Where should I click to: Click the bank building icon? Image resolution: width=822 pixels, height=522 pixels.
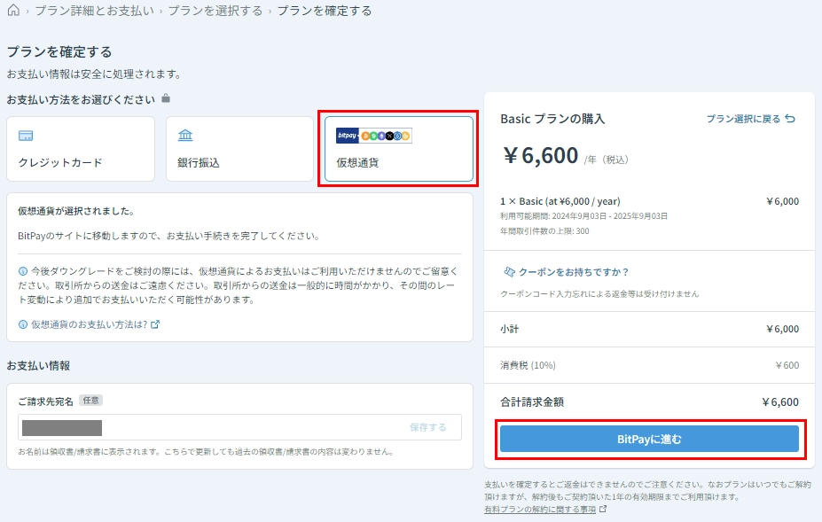pos(185,136)
